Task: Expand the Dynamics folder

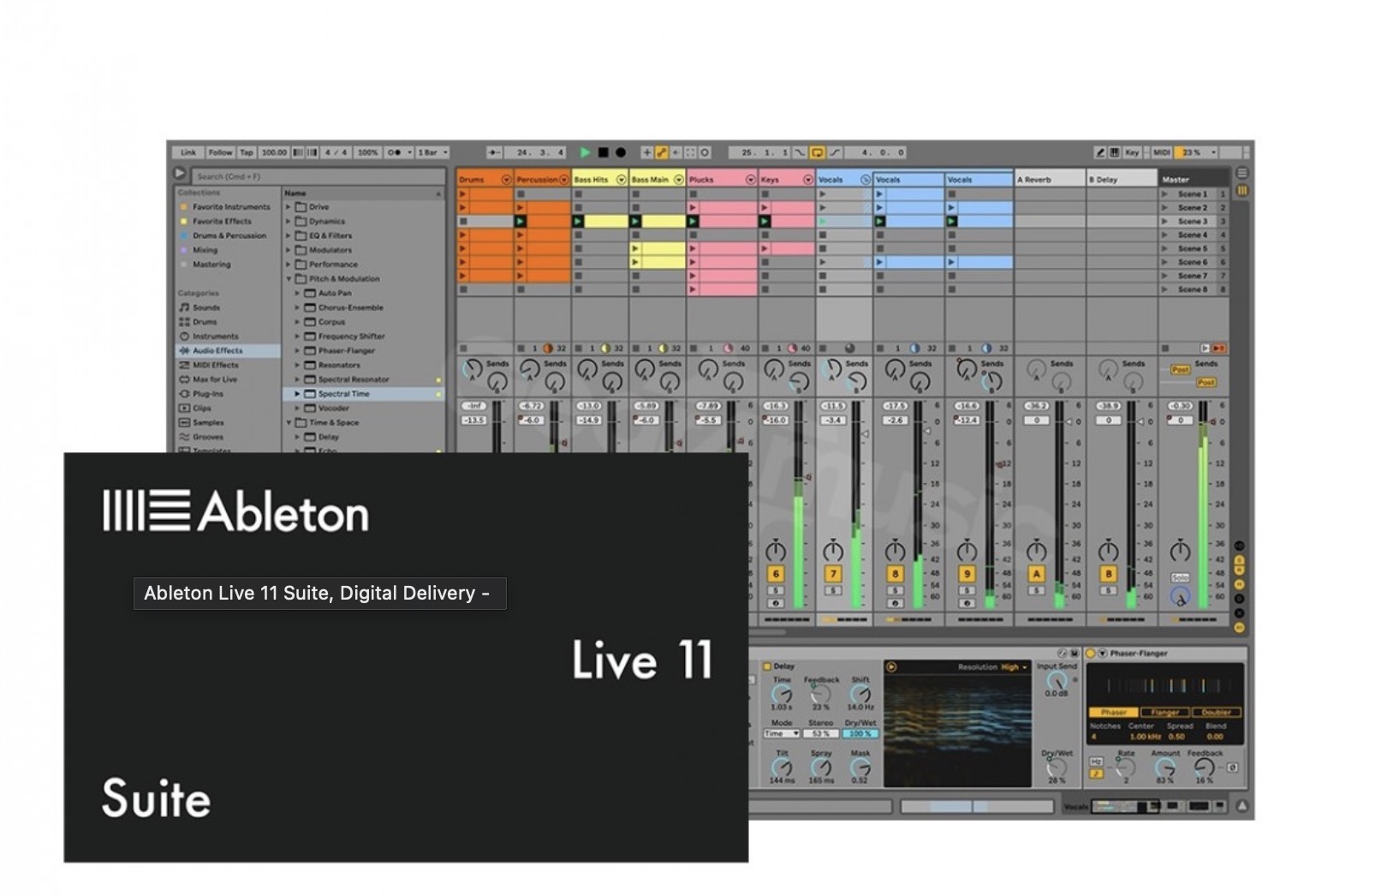Action: (x=289, y=221)
